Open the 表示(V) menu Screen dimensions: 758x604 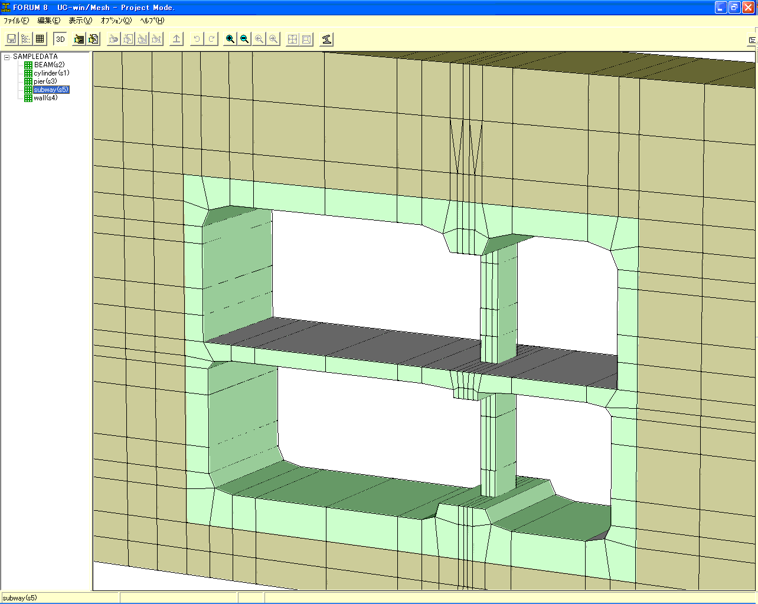click(x=80, y=21)
